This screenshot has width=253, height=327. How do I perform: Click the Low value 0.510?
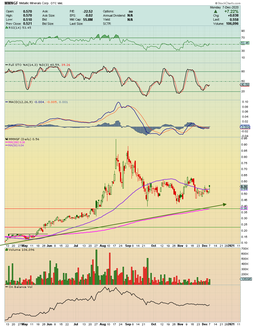[x=28, y=20]
